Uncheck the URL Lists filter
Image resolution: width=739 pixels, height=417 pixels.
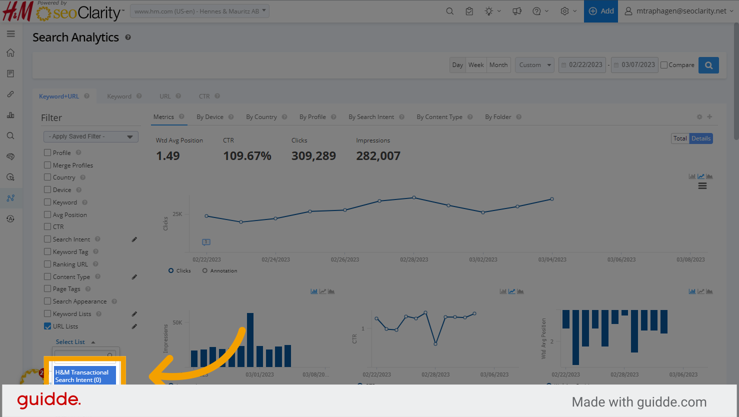click(x=47, y=326)
